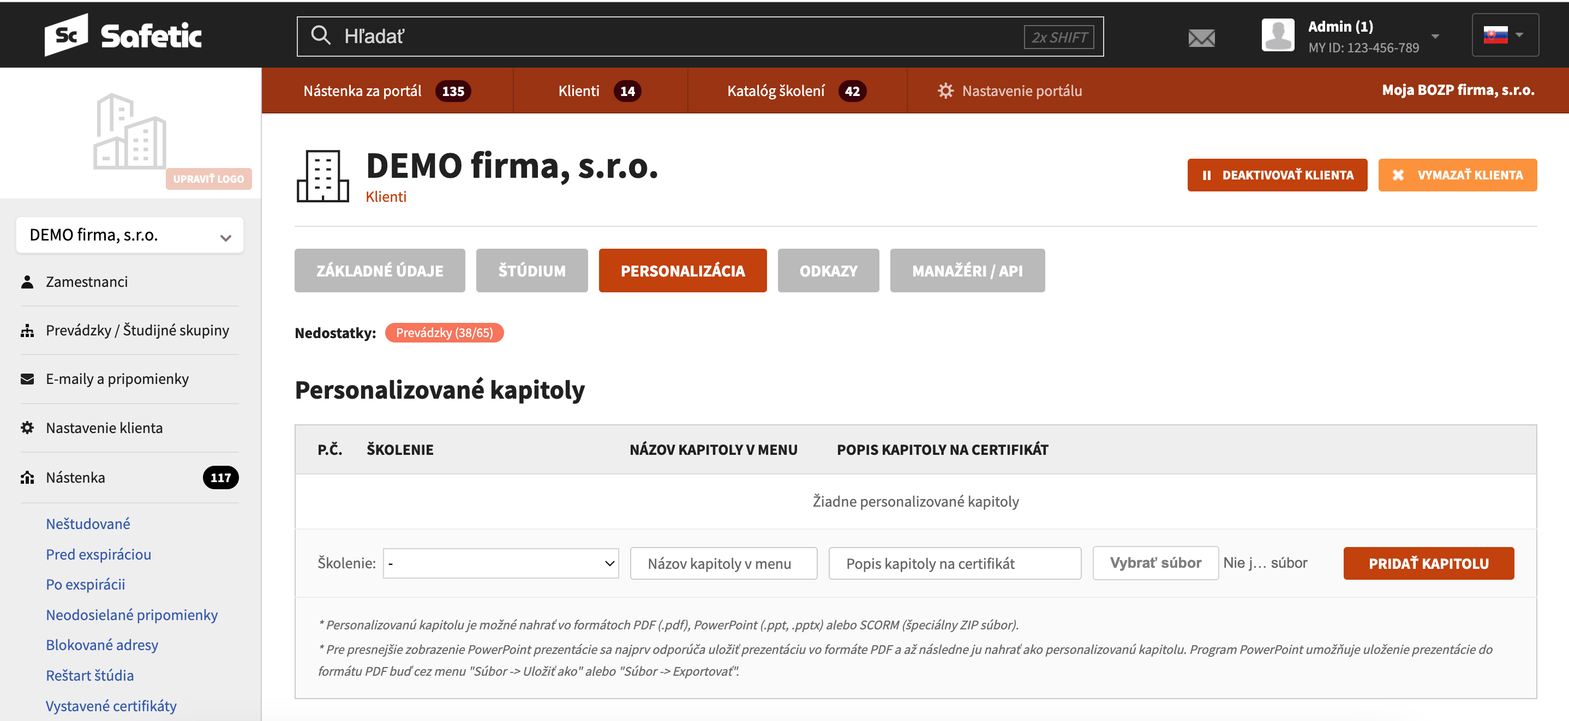The width and height of the screenshot is (1569, 721).
Task: Click the company building placeholder logo
Action: pyautogui.click(x=129, y=131)
